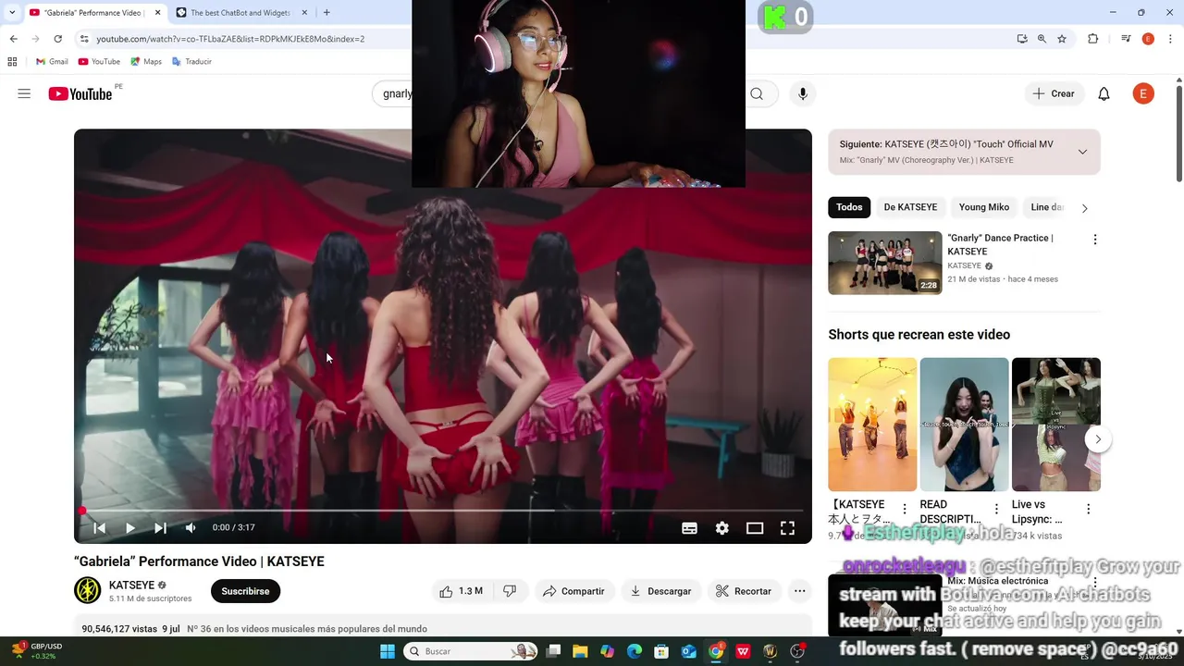Install app icon in address bar
Screen dimensions: 1184x666
[x=1021, y=39]
